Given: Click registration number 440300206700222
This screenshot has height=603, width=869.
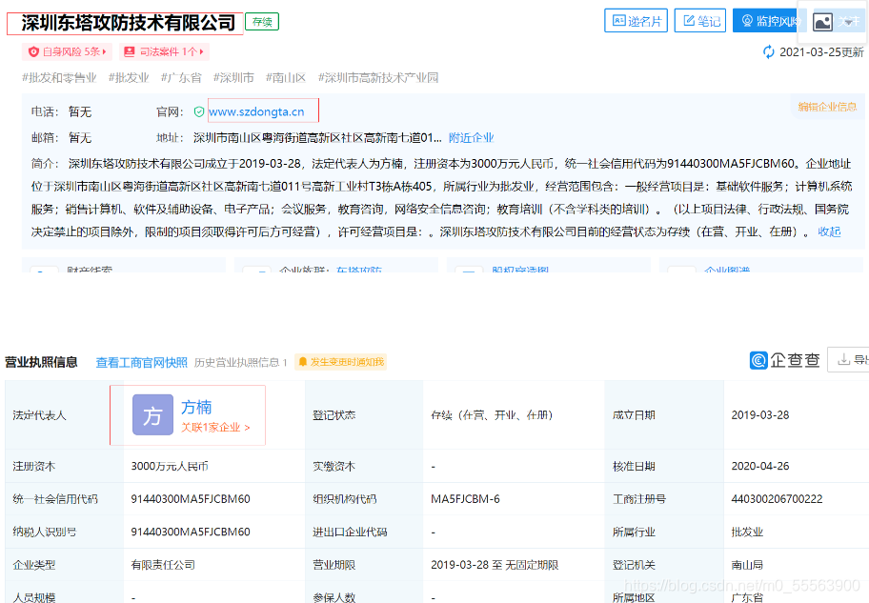Looking at the screenshot, I should [777, 499].
